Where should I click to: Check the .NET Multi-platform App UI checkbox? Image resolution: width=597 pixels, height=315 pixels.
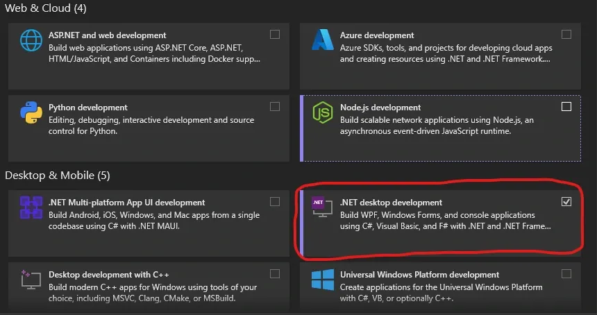pos(275,202)
